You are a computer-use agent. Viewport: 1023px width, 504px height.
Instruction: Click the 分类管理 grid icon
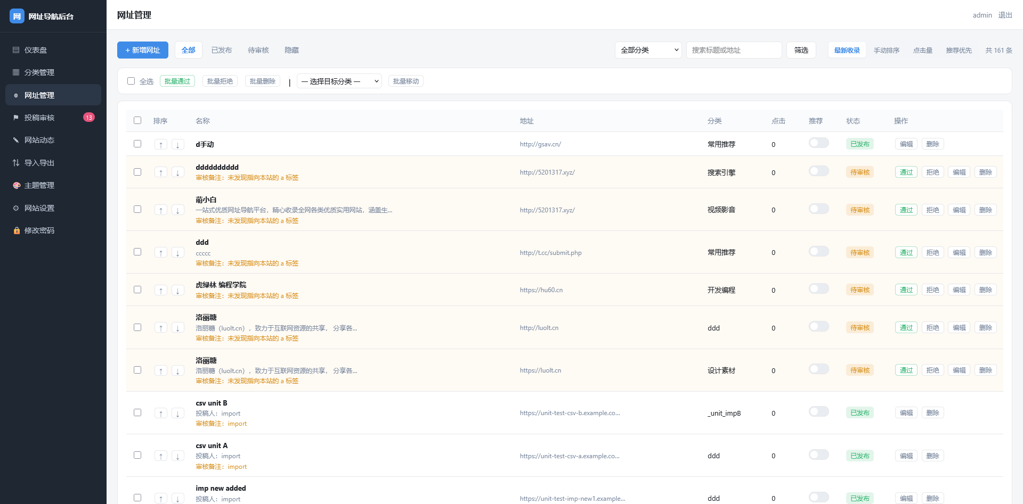[x=16, y=72]
